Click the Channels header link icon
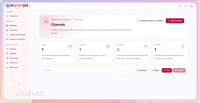This screenshot has width=200, height=103. click(46, 21)
